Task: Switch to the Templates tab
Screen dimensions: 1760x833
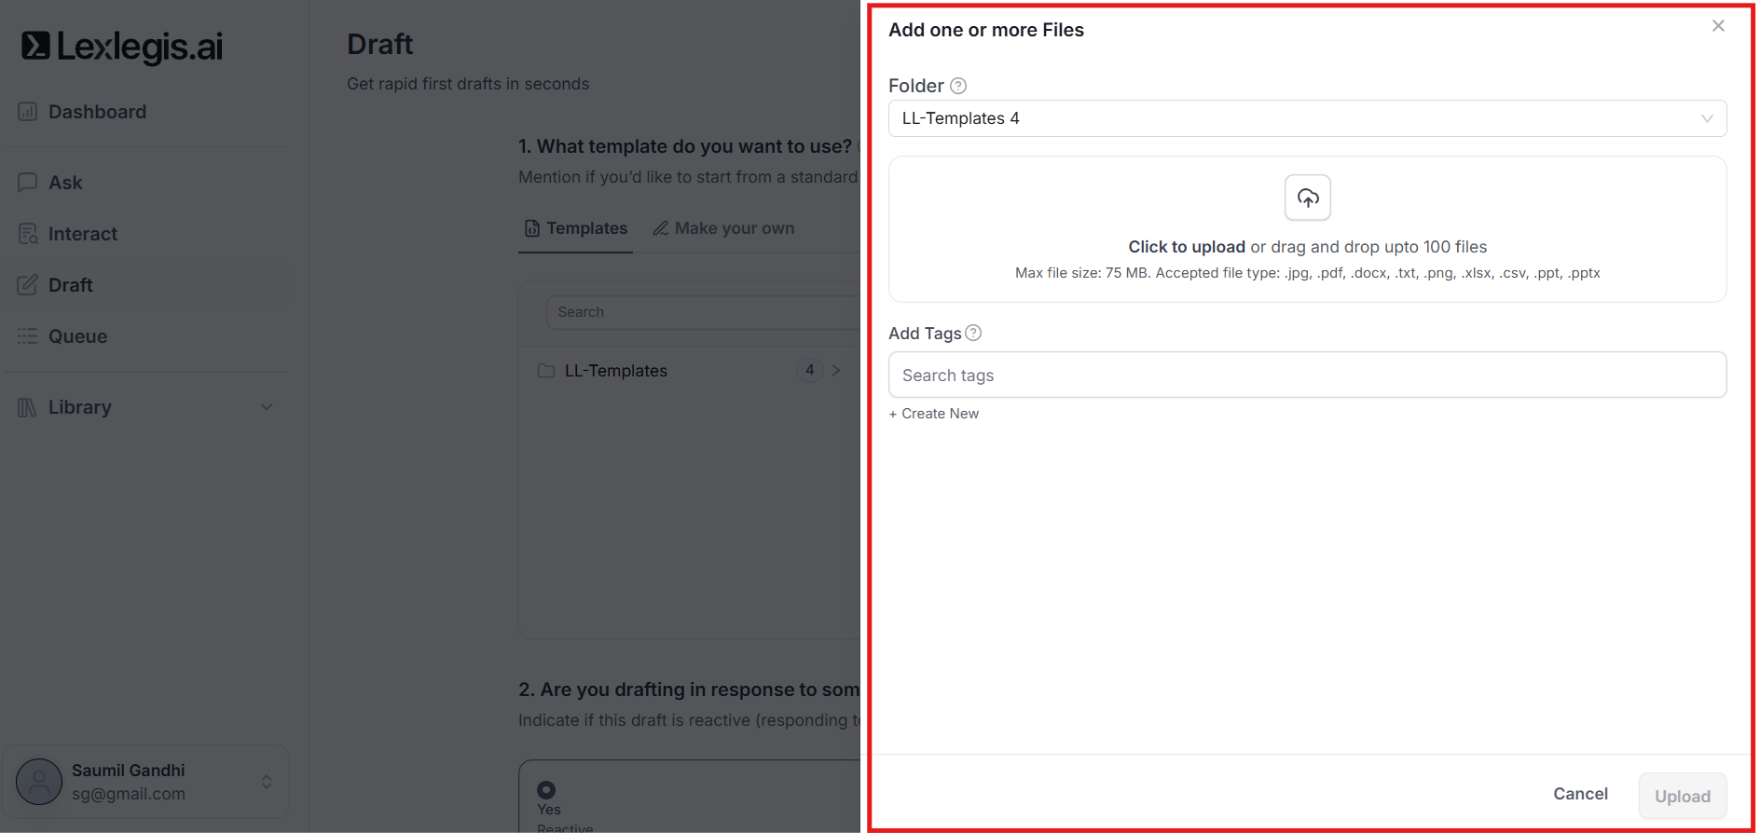Action: pos(576,228)
